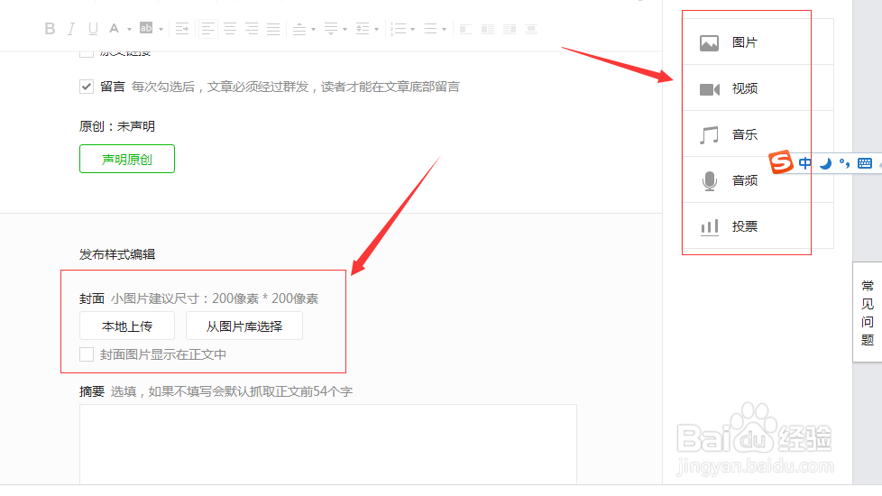Insert 音乐 from the media panel
Screen dimensions: 882x496
758,134
